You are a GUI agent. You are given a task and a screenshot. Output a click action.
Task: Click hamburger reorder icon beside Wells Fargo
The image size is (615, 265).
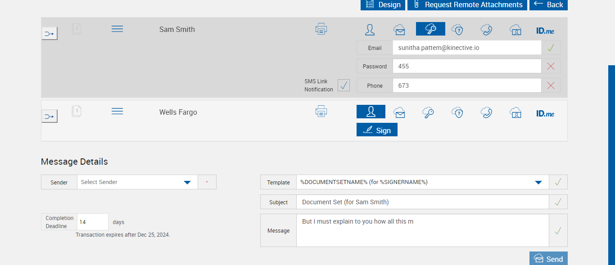(117, 111)
